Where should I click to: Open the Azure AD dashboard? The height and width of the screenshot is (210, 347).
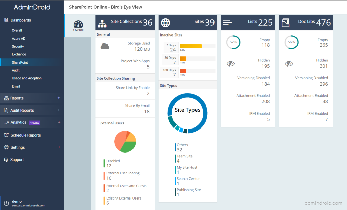tap(19, 39)
